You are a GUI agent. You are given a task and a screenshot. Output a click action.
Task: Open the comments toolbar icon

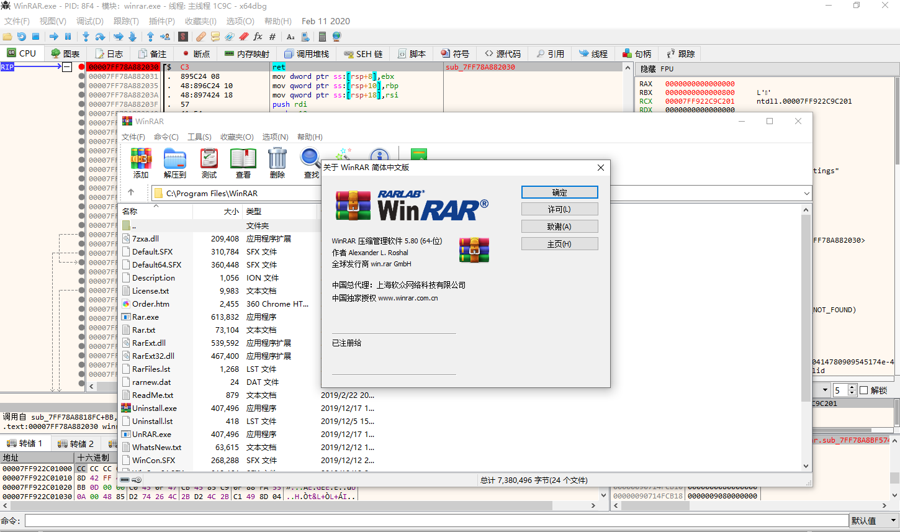215,37
